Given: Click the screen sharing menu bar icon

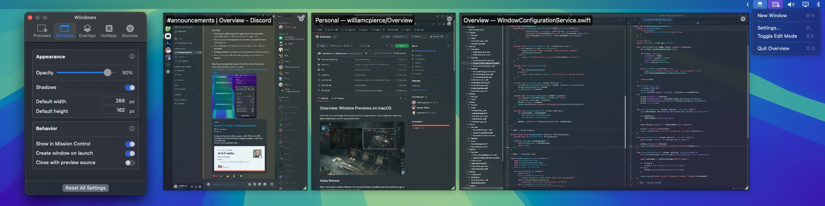Looking at the screenshot, I should [776, 4].
